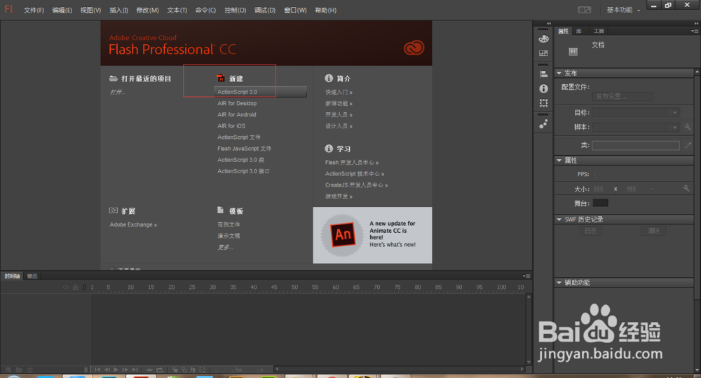The image size is (701, 378).
Task: Open the Adobe Exchange link
Action: (133, 224)
